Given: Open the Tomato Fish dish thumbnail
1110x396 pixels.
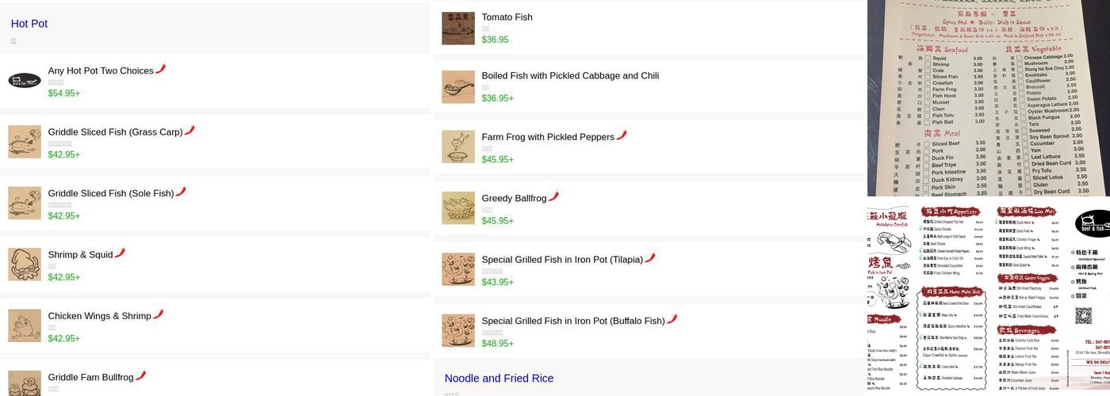Looking at the screenshot, I should click(458, 29).
